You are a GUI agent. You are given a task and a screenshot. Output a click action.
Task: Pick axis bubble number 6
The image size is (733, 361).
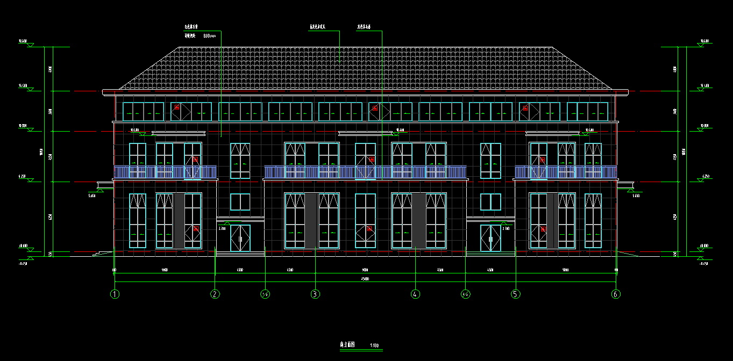pos(616,294)
